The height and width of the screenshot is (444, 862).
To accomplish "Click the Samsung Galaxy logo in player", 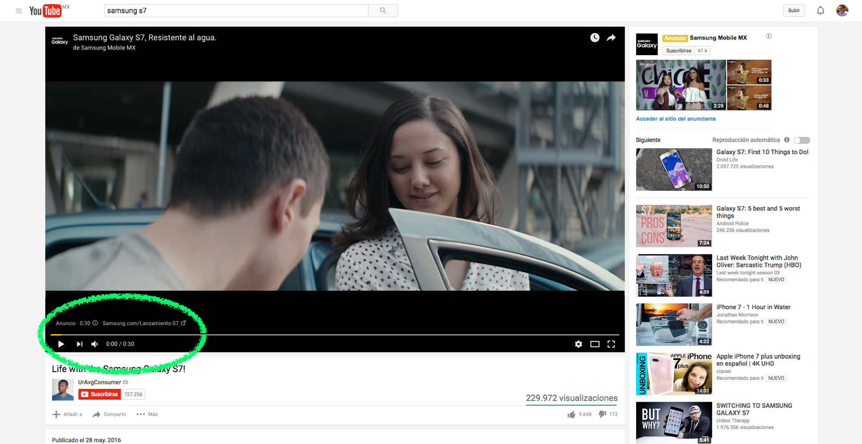I will (60, 41).
